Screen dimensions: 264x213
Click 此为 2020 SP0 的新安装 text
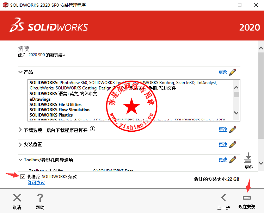point(42,55)
